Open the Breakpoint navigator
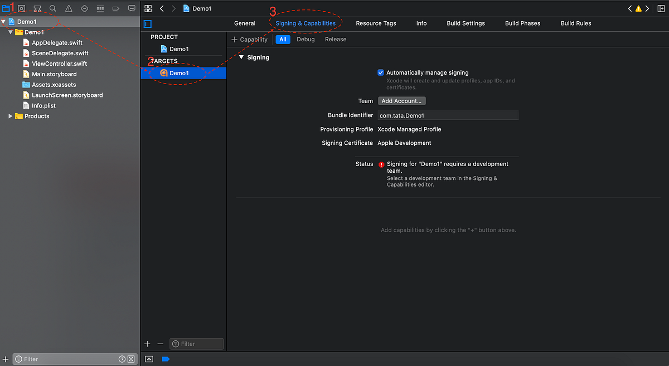Screen dimensions: 669x366 [x=115, y=8]
